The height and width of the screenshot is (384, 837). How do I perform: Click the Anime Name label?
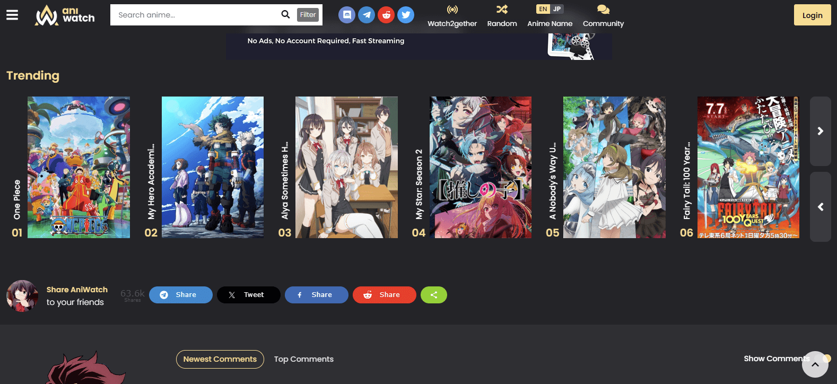(x=550, y=23)
